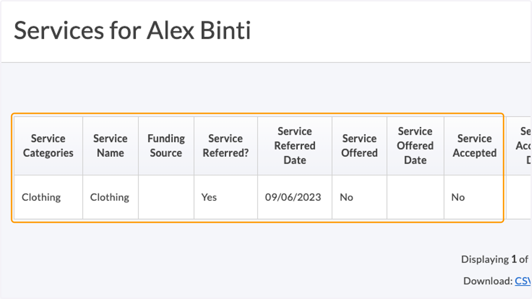Select the Service Name column header
This screenshot has height=299, width=532.
110,146
